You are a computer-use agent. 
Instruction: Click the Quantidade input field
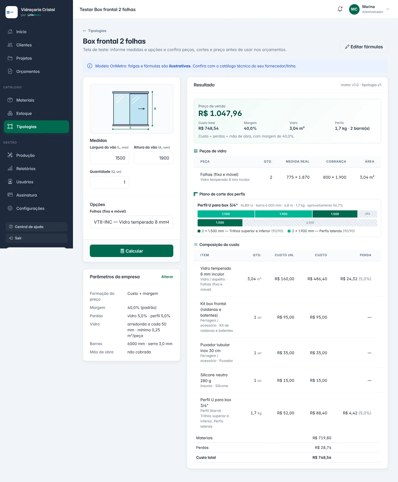(109, 182)
